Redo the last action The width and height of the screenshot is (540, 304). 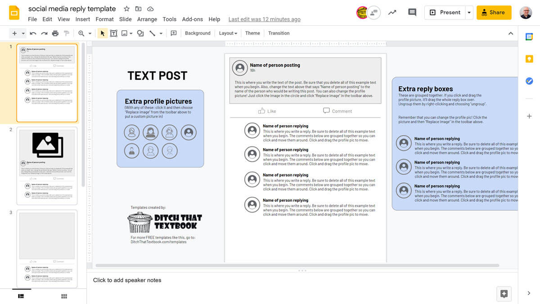(x=44, y=33)
